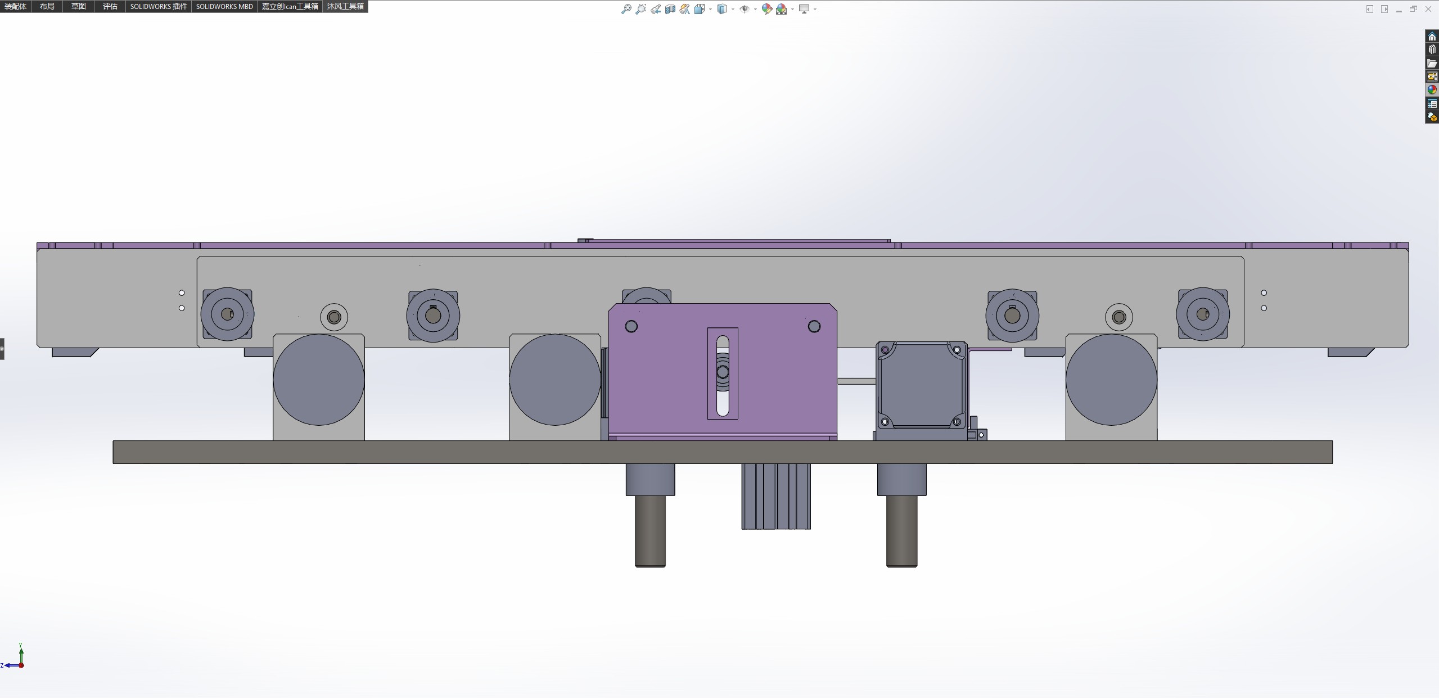Activate the Zoom to Area tool
The image size is (1439, 698).
tap(640, 9)
